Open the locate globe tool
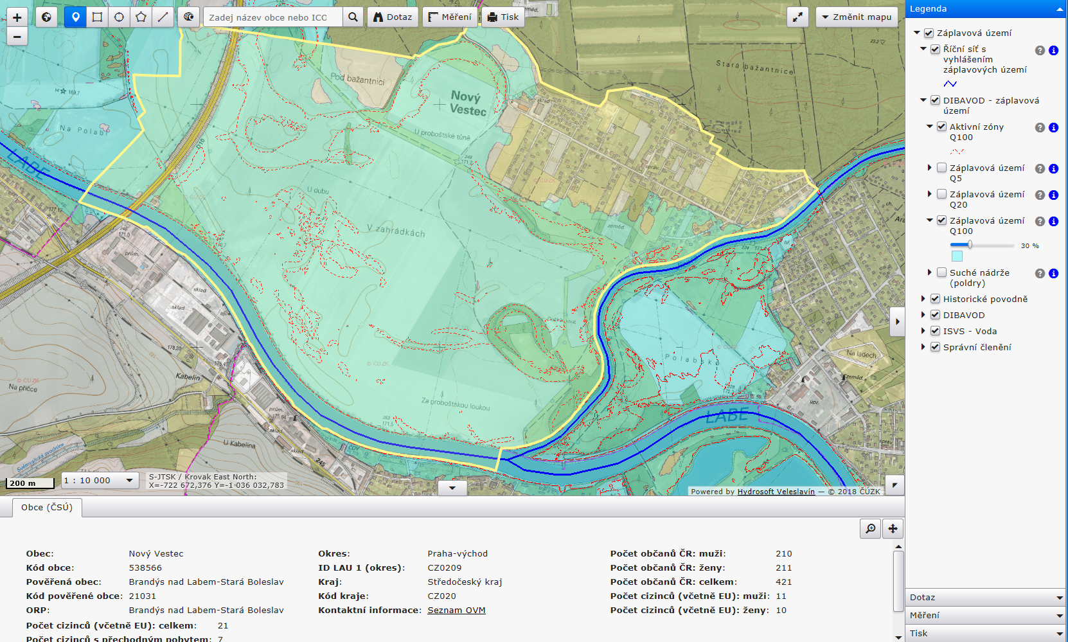 189,17
